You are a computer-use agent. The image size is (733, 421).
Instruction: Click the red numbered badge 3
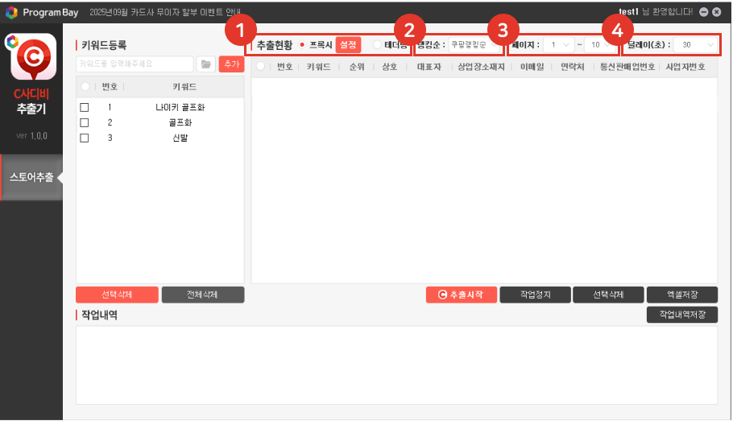(503, 31)
